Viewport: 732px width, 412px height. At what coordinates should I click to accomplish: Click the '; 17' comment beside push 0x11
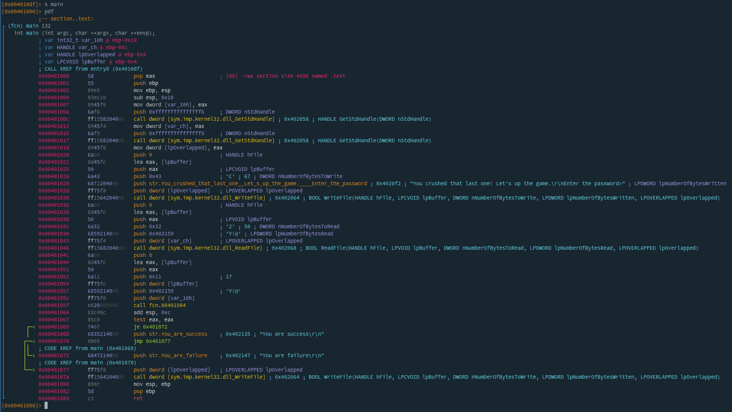tap(226, 276)
